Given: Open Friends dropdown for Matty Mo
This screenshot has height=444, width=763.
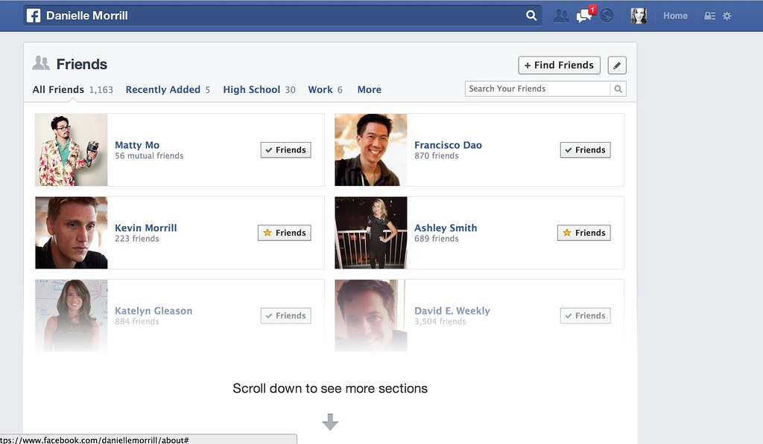Looking at the screenshot, I should point(285,150).
